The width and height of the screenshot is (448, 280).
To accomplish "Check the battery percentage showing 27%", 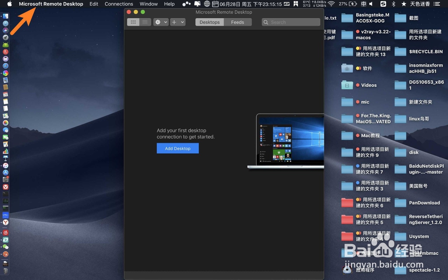I will (x=344, y=4).
